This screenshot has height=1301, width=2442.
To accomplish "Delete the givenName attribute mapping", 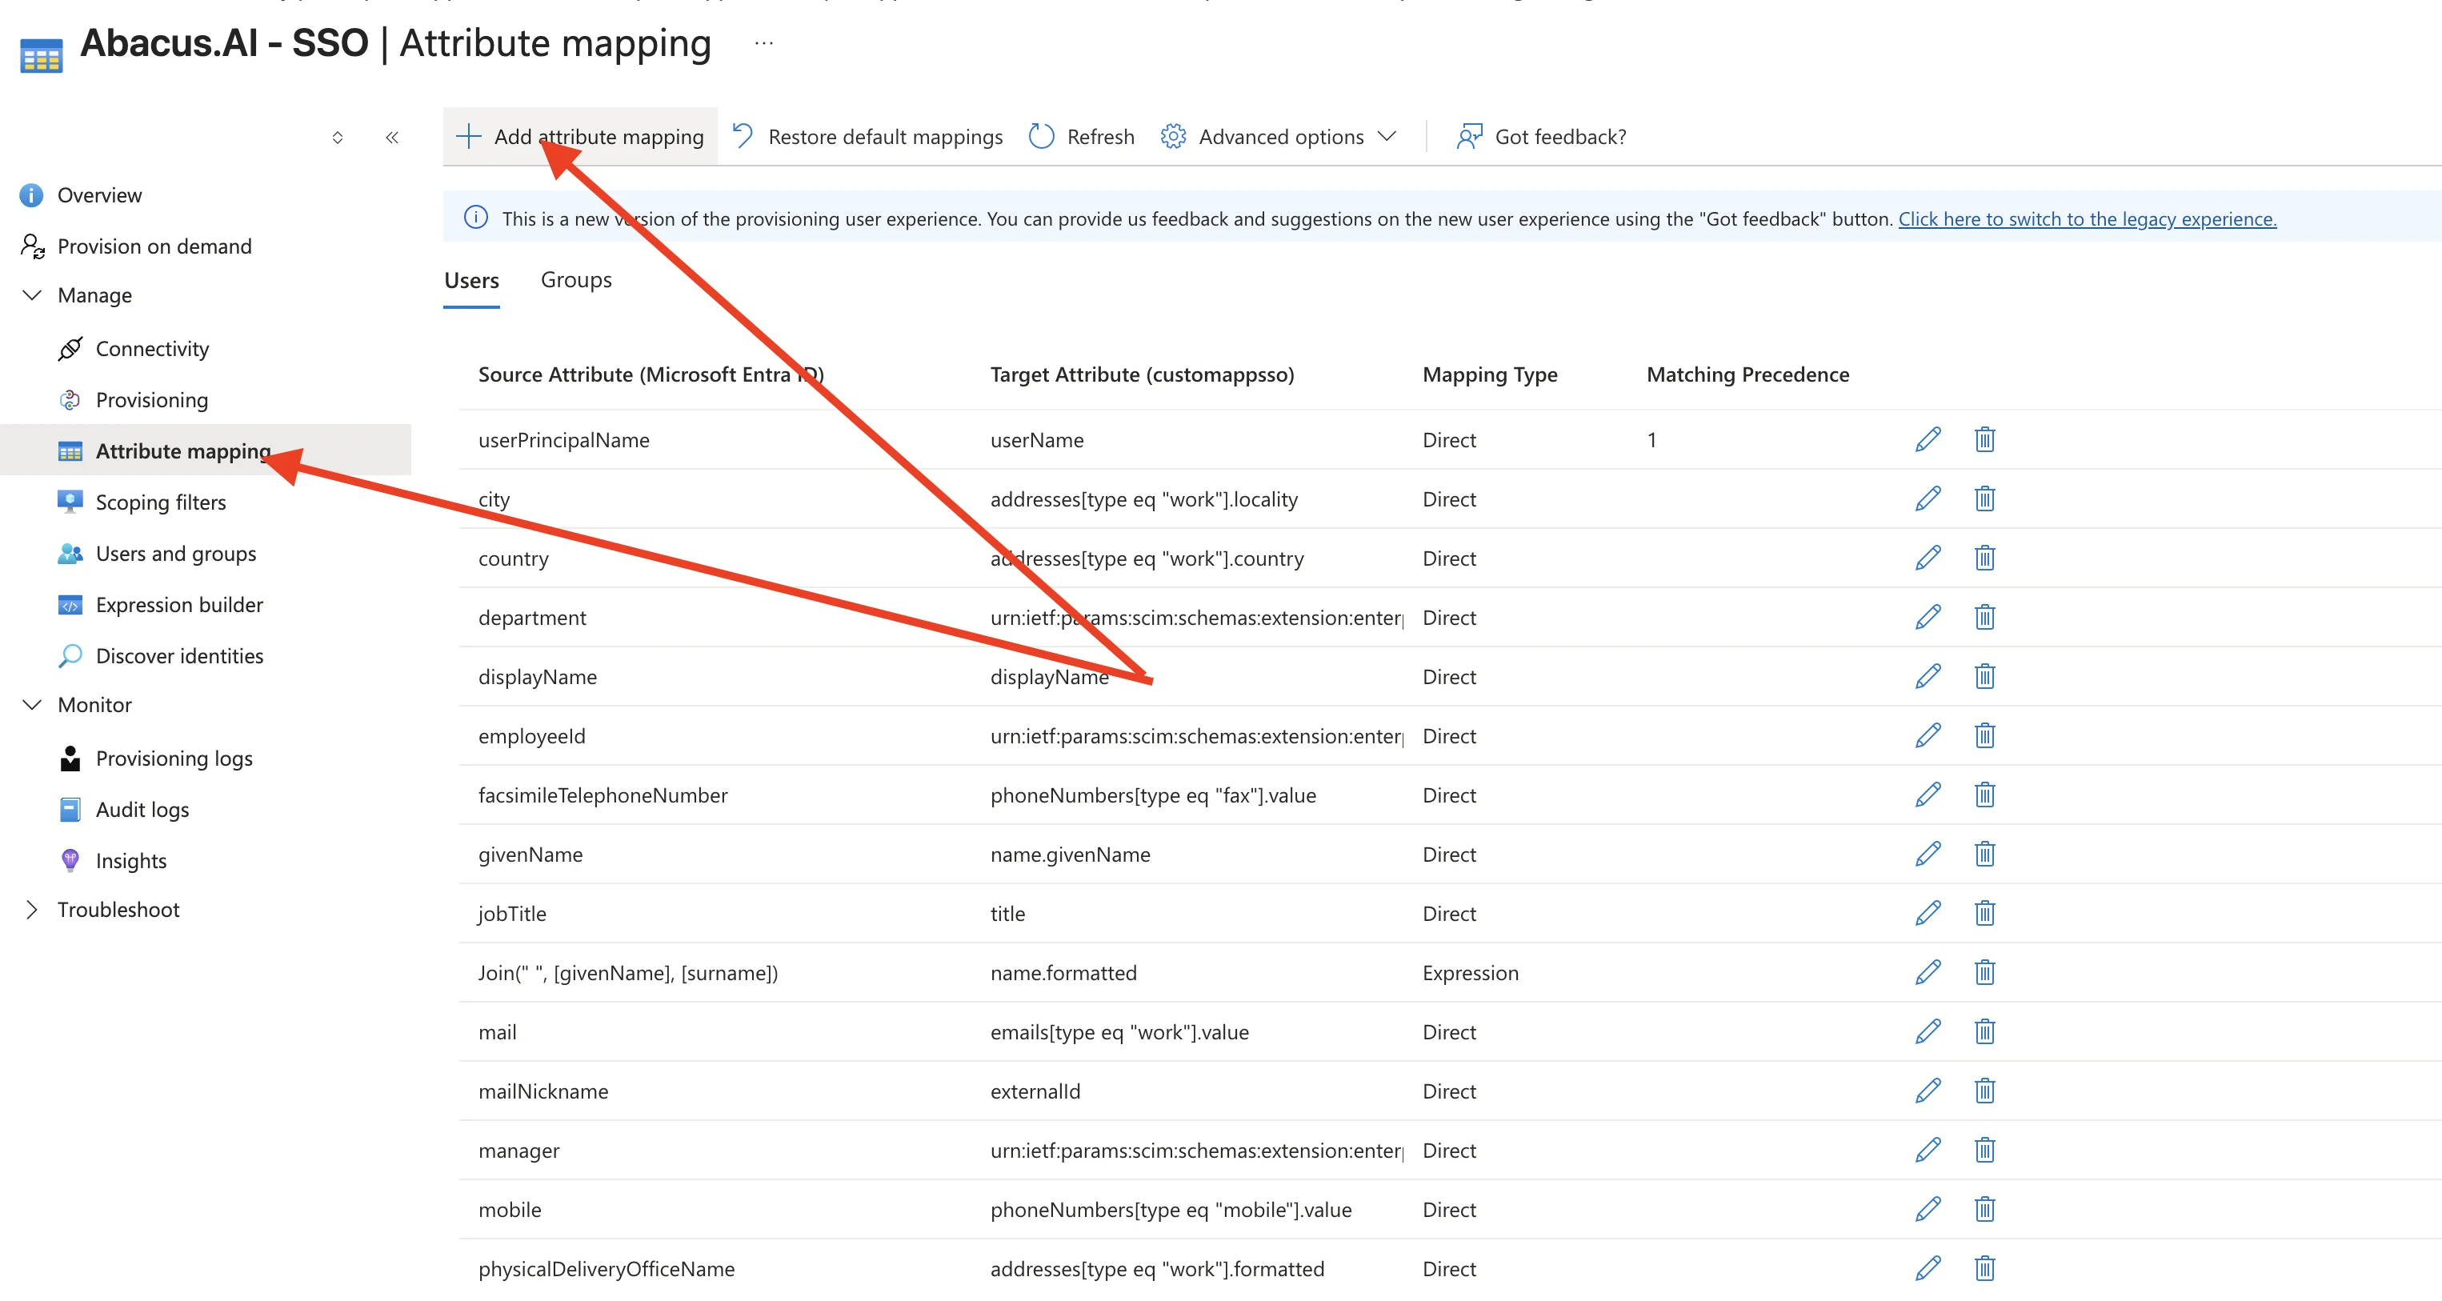I will [1984, 855].
